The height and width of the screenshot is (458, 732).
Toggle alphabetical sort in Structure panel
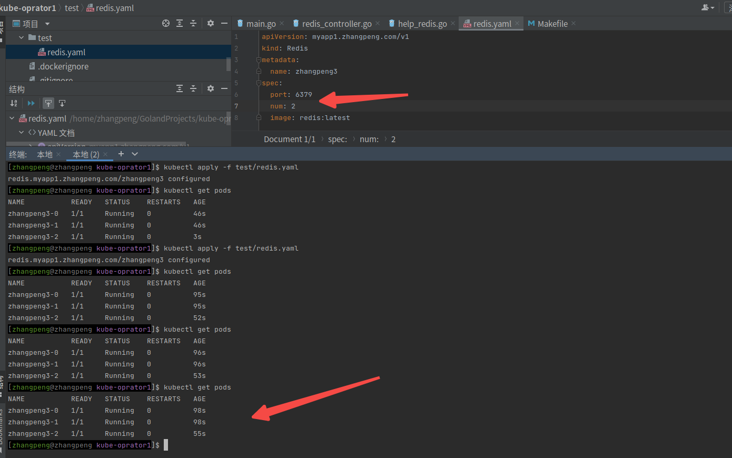pos(14,103)
